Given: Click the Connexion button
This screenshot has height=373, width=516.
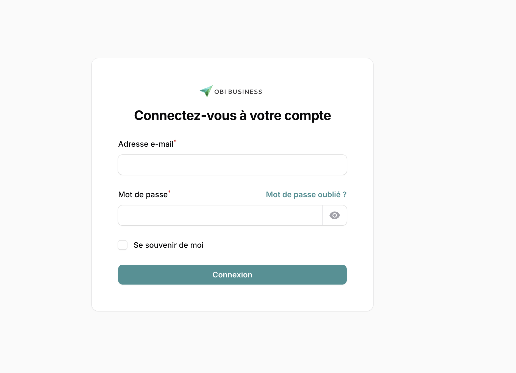Looking at the screenshot, I should 232,275.
